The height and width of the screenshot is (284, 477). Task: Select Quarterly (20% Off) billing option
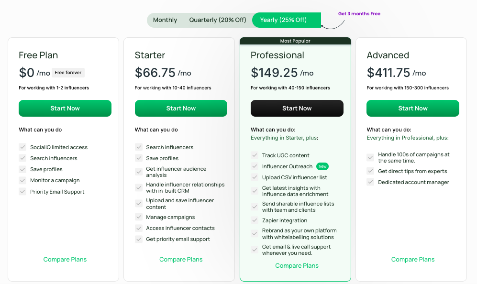[218, 20]
